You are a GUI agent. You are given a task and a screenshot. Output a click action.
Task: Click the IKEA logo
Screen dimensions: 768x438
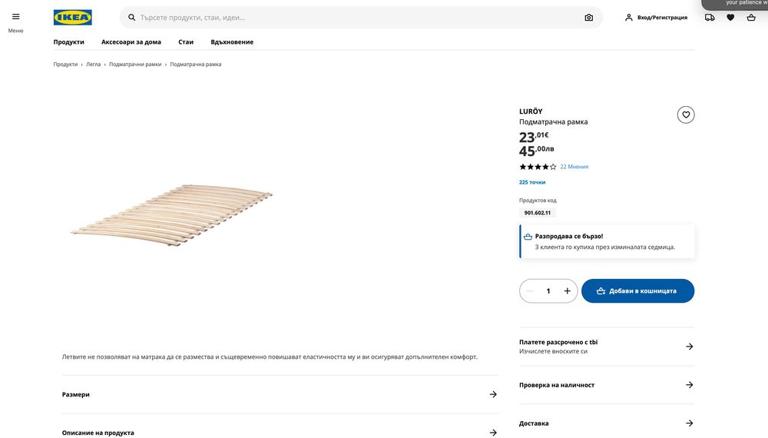click(x=73, y=18)
